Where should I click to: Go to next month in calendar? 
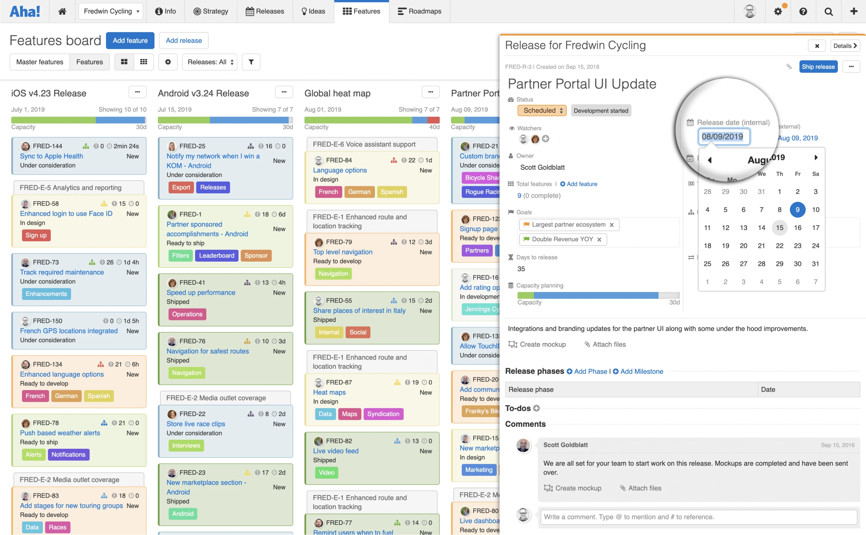816,157
